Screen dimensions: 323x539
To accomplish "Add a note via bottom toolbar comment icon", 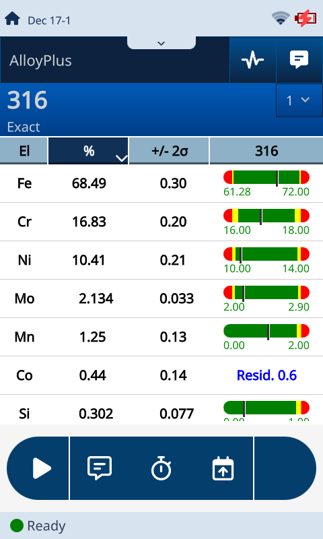I will tap(100, 468).
